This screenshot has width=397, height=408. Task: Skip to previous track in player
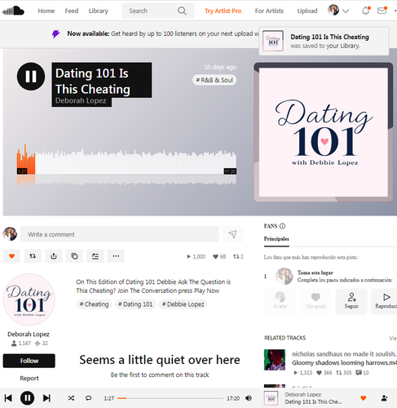(8, 398)
